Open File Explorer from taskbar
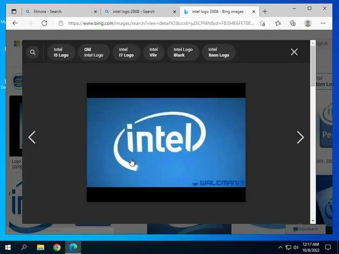The width and height of the screenshot is (339, 254). pos(40,247)
